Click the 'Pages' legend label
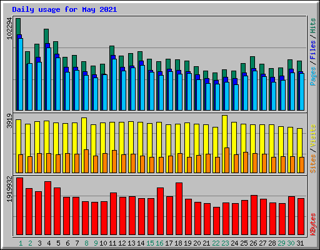 tap(313, 76)
